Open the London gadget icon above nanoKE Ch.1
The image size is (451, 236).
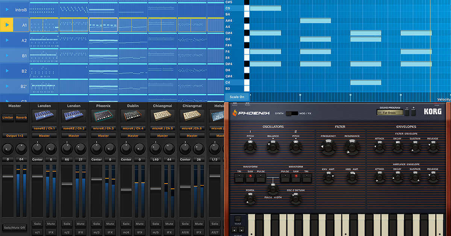point(44,116)
